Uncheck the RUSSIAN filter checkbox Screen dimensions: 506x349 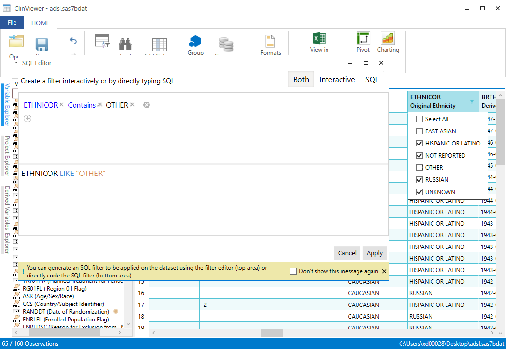coord(419,180)
